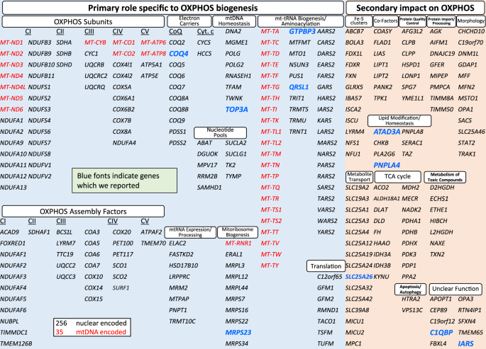Viewport: 486px width, 349px height.
Task: Click the 'mtDNA Homeostasis' category box
Action: pyautogui.click(x=234, y=21)
